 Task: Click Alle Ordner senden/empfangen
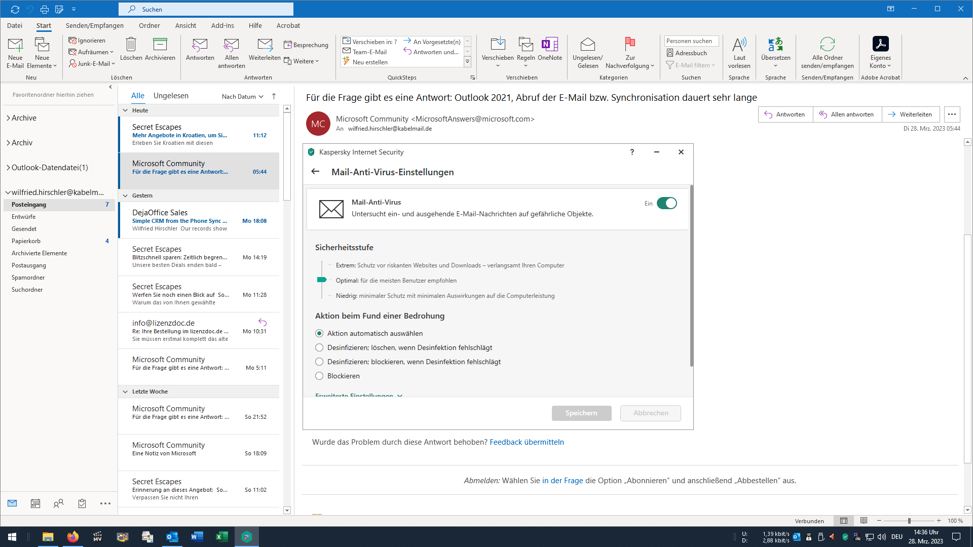tap(827, 53)
